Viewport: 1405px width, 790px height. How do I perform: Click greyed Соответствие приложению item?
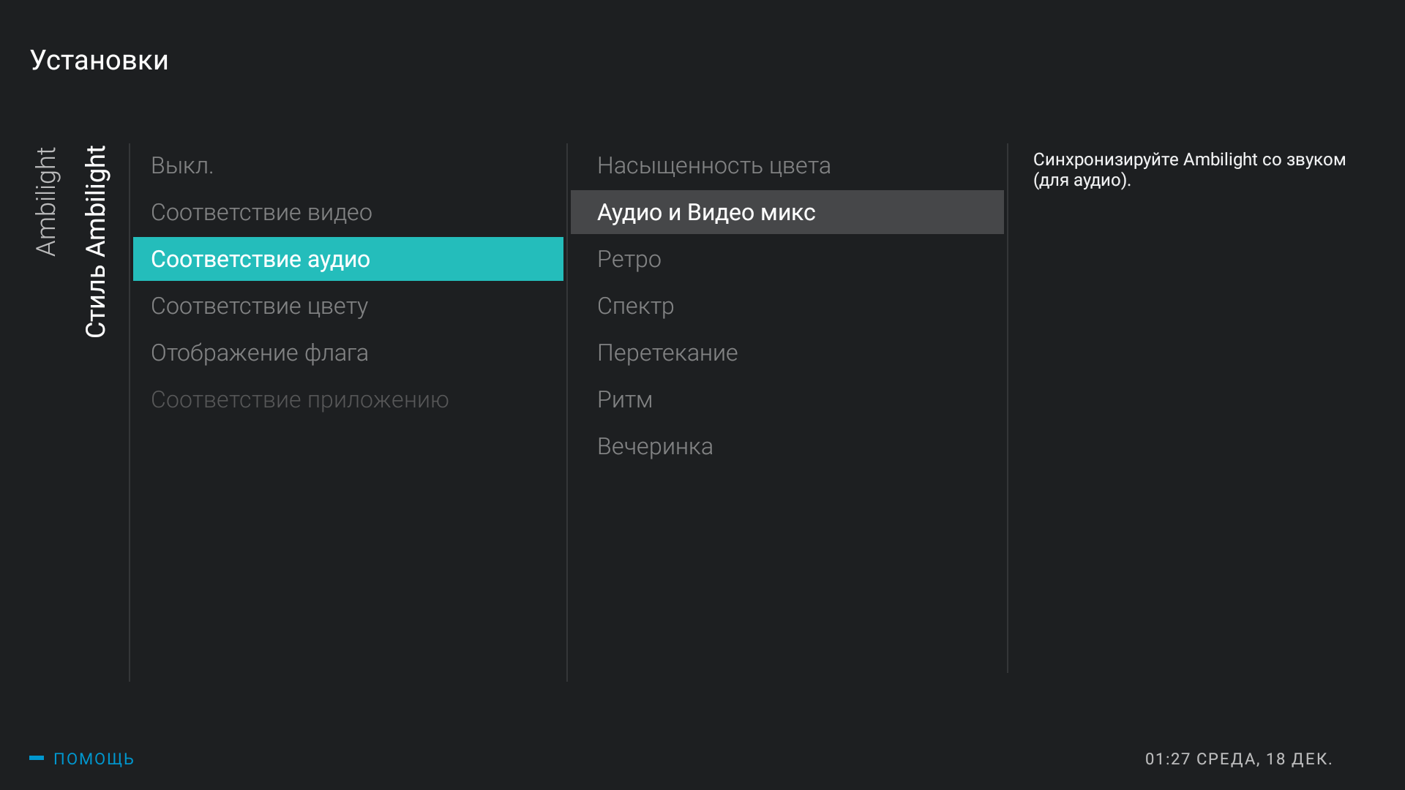(299, 399)
